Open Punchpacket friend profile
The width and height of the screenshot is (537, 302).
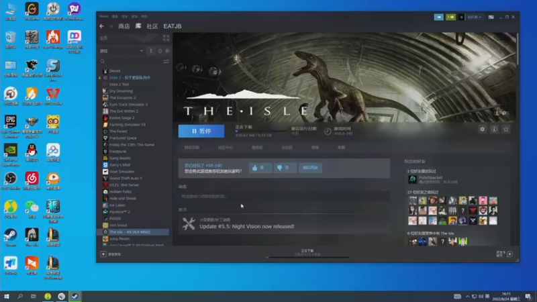click(x=432, y=179)
